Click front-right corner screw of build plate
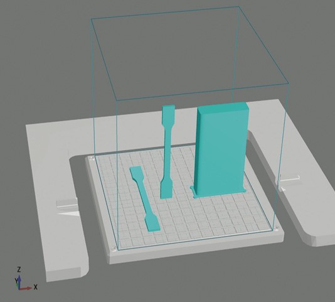335x302 pixels. point(277,228)
